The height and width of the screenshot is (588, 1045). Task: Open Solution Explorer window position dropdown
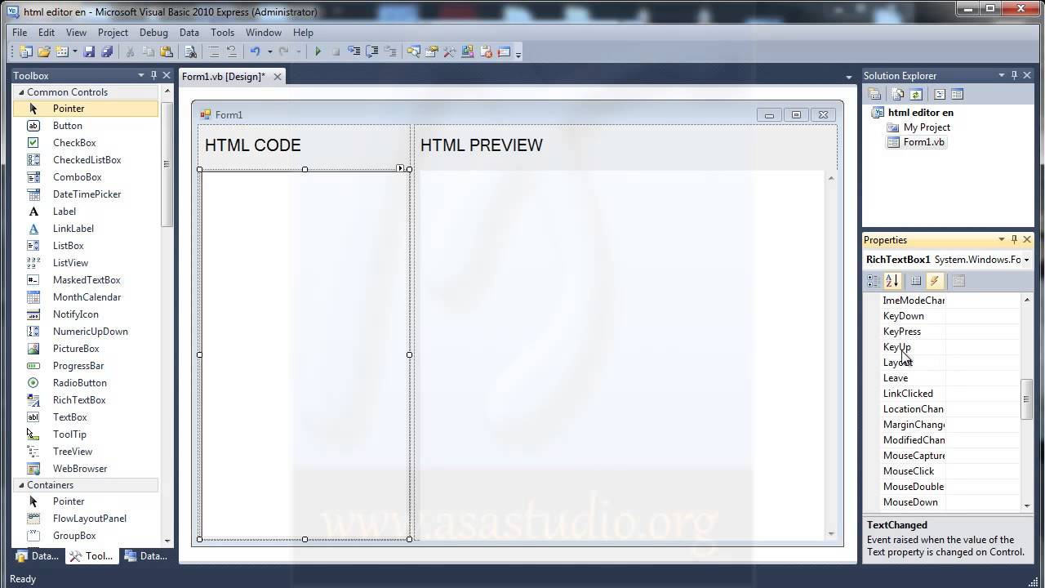tap(1002, 75)
